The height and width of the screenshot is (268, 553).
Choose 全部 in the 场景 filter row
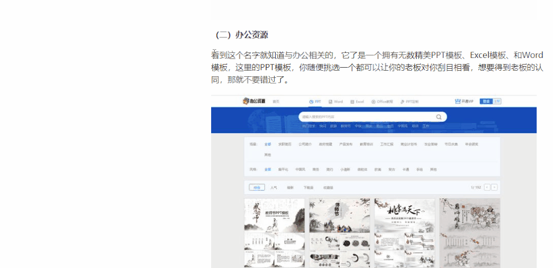click(268, 144)
